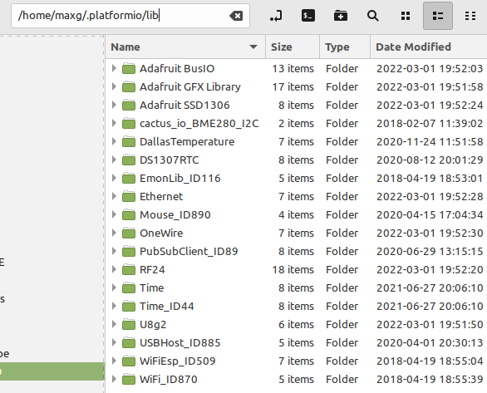487x393 pixels.
Task: Select the WiFi_ID870 folder icon
Action: [129, 380]
